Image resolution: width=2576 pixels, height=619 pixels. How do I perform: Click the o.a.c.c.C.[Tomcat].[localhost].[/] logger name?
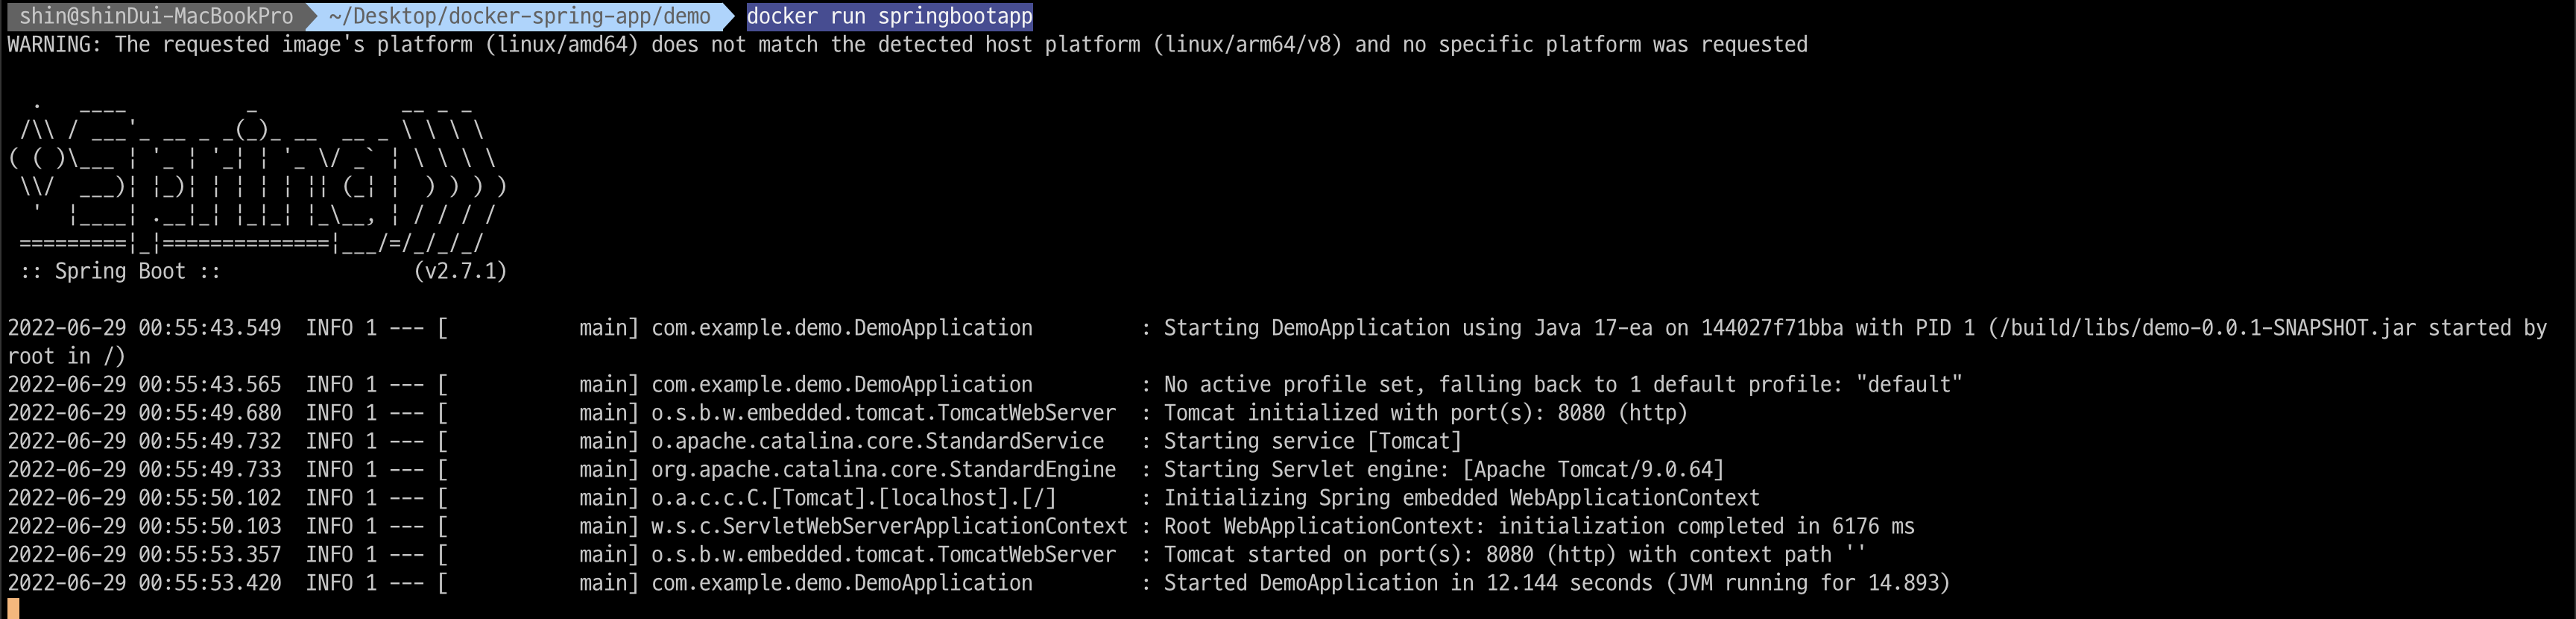[853, 498]
